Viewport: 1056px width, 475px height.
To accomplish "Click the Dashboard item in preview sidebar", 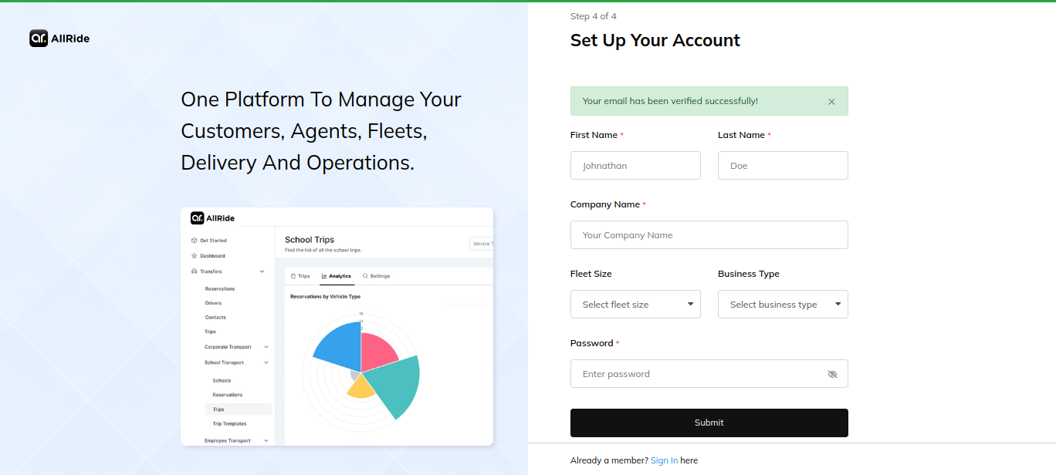I will [x=212, y=256].
